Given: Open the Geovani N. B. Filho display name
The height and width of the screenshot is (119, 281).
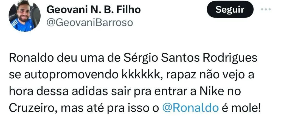Looking at the screenshot, I should pos(94,10).
